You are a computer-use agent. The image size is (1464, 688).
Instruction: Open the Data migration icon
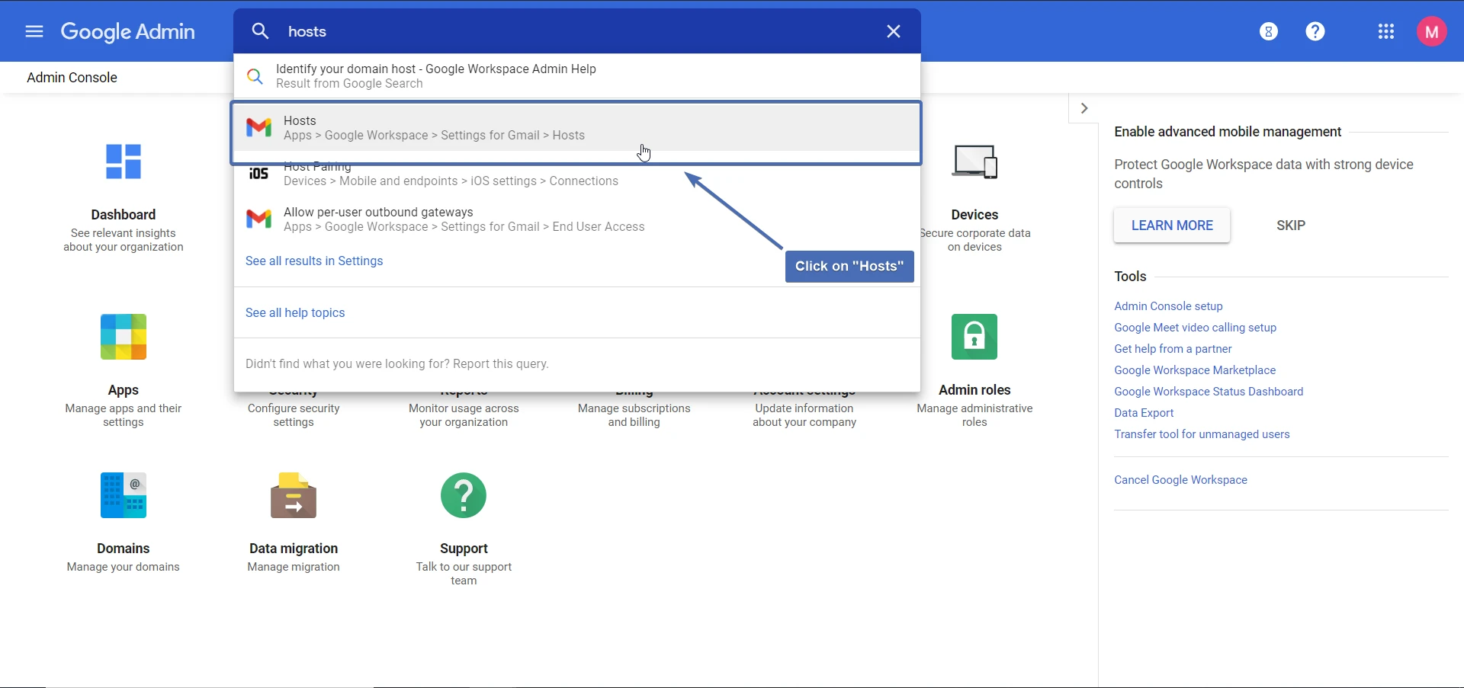point(294,496)
